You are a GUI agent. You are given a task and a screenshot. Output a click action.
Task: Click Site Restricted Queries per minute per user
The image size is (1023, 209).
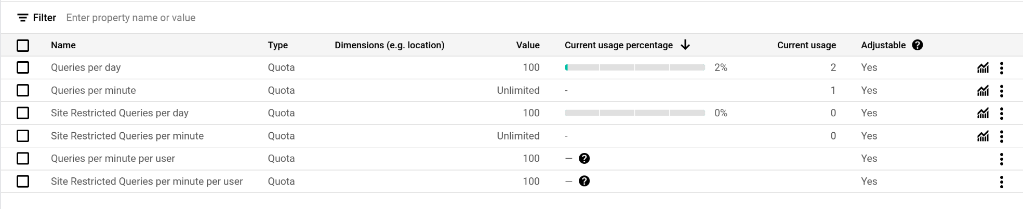pyautogui.click(x=147, y=182)
